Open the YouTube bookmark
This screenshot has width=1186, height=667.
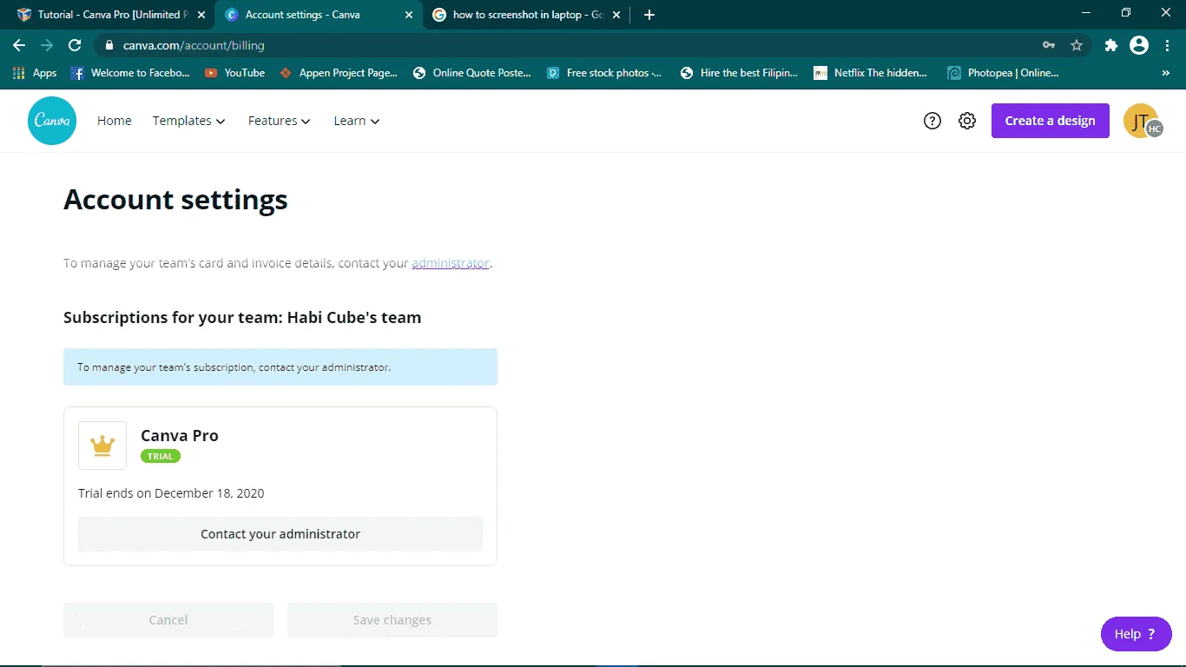tap(234, 73)
